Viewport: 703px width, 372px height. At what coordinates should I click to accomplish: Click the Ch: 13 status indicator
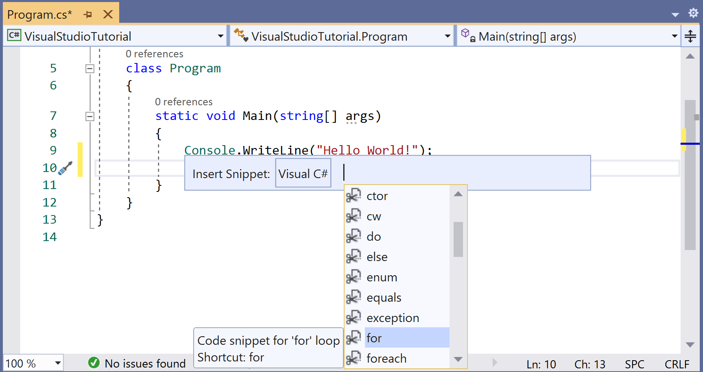[590, 364]
